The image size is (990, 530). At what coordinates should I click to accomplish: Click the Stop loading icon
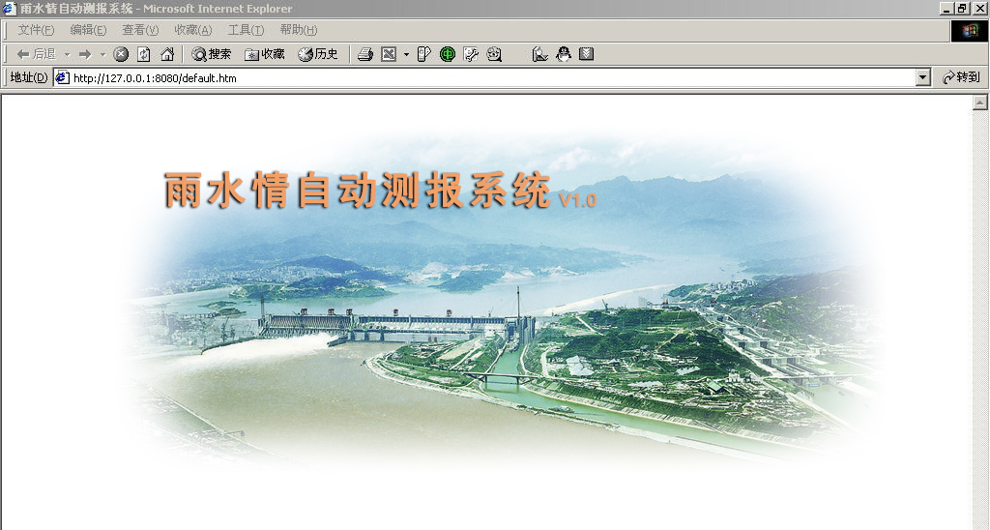121,54
